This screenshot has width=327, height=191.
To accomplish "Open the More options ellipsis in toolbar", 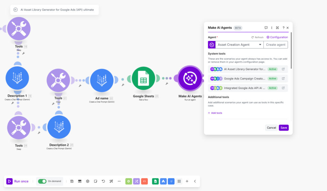I will coord(119,181).
